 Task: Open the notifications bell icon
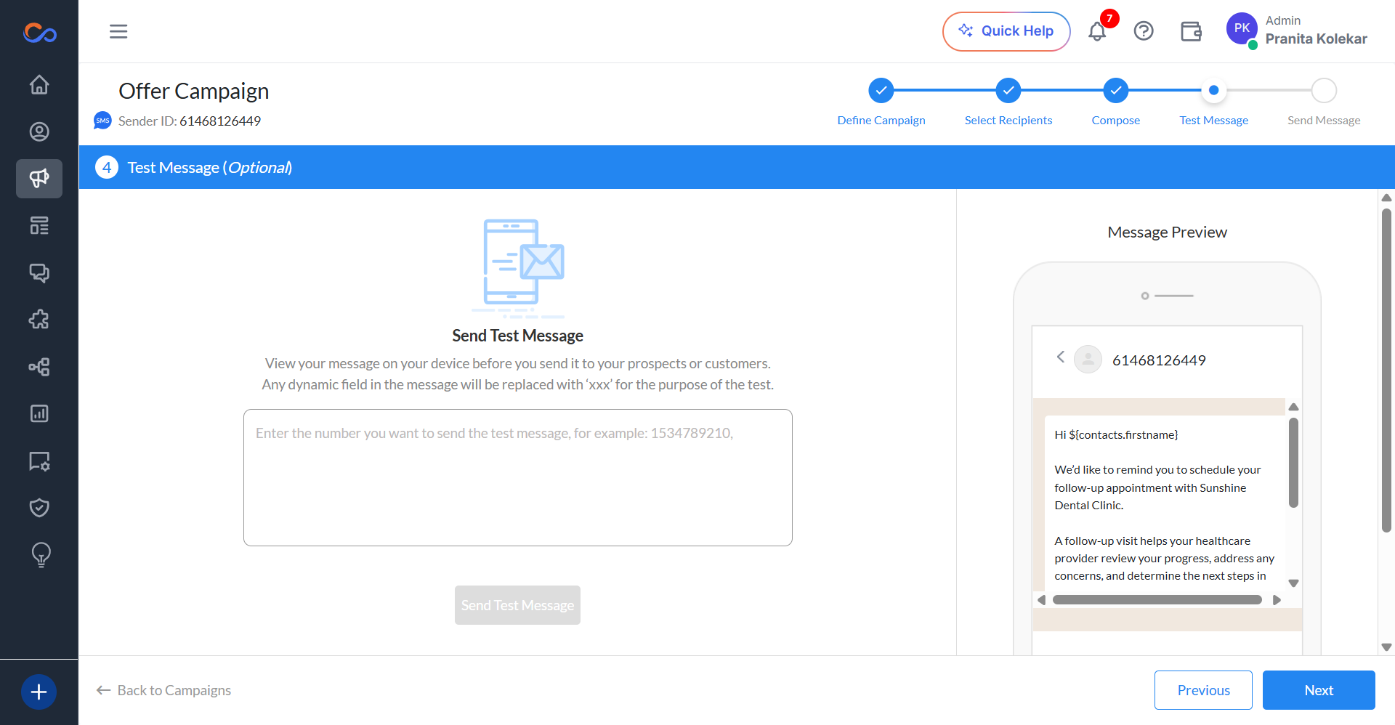pyautogui.click(x=1097, y=31)
